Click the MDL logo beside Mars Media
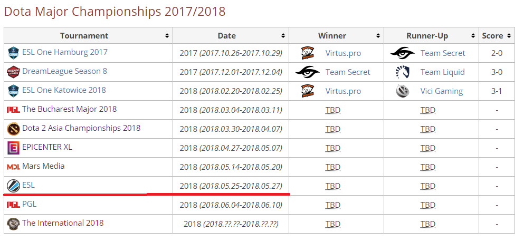Image resolution: width=524 pixels, height=241 pixels. 13,167
